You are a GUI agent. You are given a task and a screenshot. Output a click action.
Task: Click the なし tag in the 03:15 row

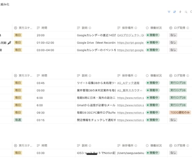(x=173, y=120)
